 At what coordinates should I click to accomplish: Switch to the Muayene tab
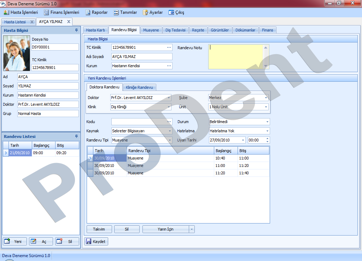point(151,30)
